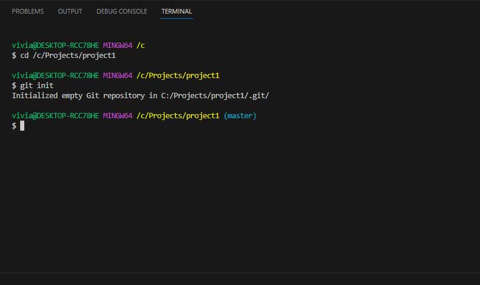Open the OUTPUT tab
The image size is (480, 285).
point(70,11)
